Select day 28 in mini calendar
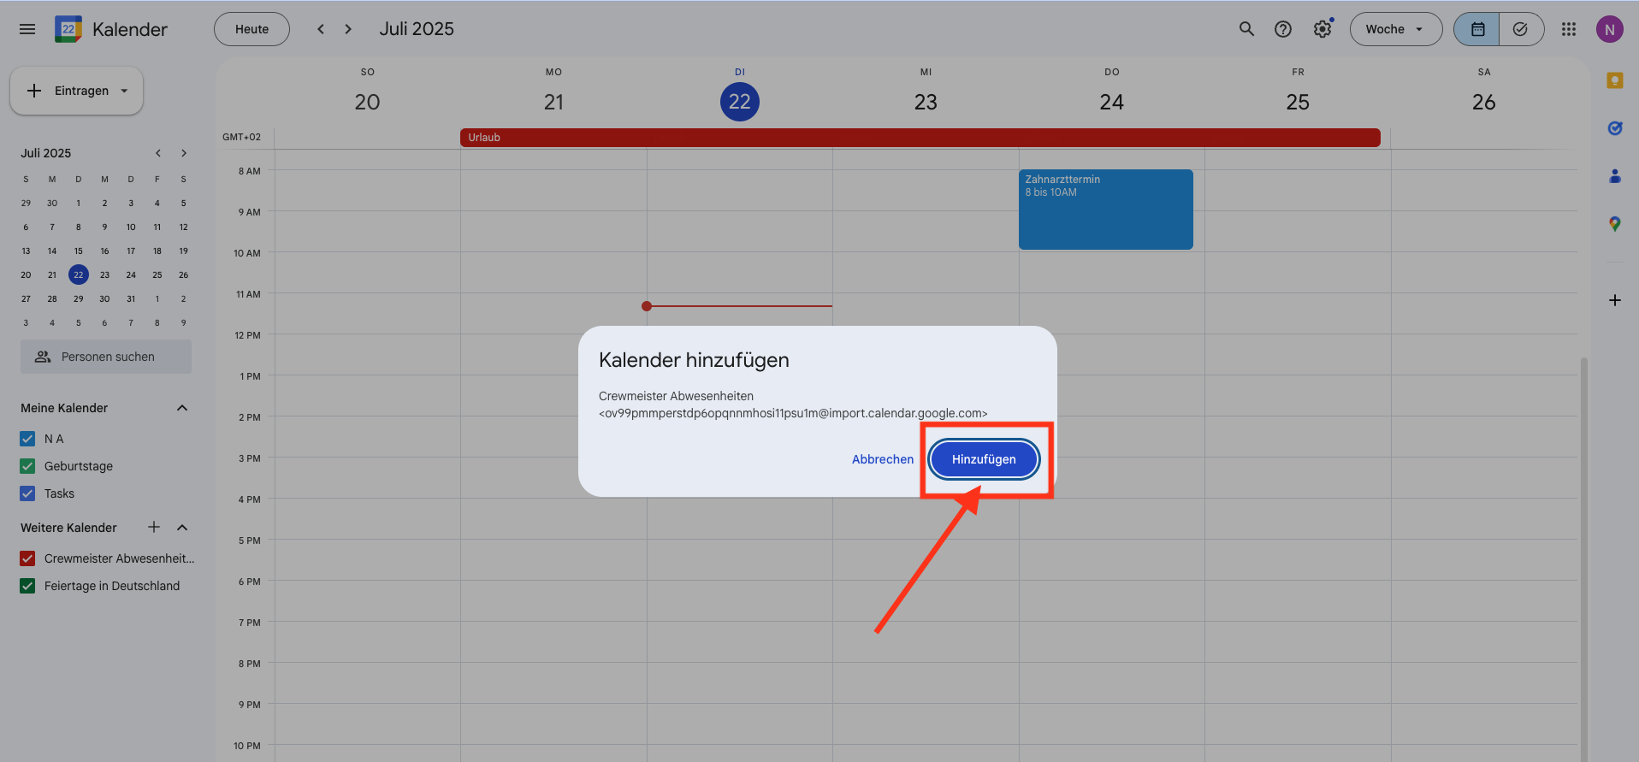Viewport: 1639px width, 762px height. coord(52,298)
